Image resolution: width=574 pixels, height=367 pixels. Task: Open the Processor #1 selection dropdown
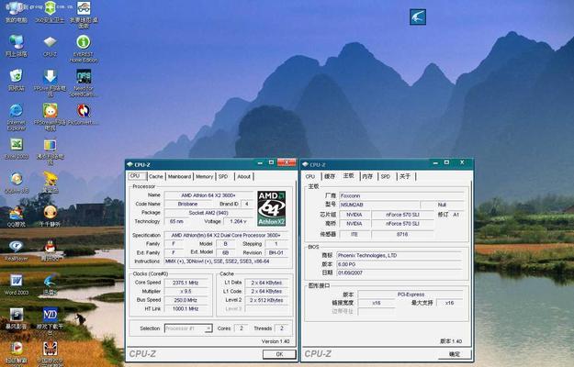click(x=188, y=328)
